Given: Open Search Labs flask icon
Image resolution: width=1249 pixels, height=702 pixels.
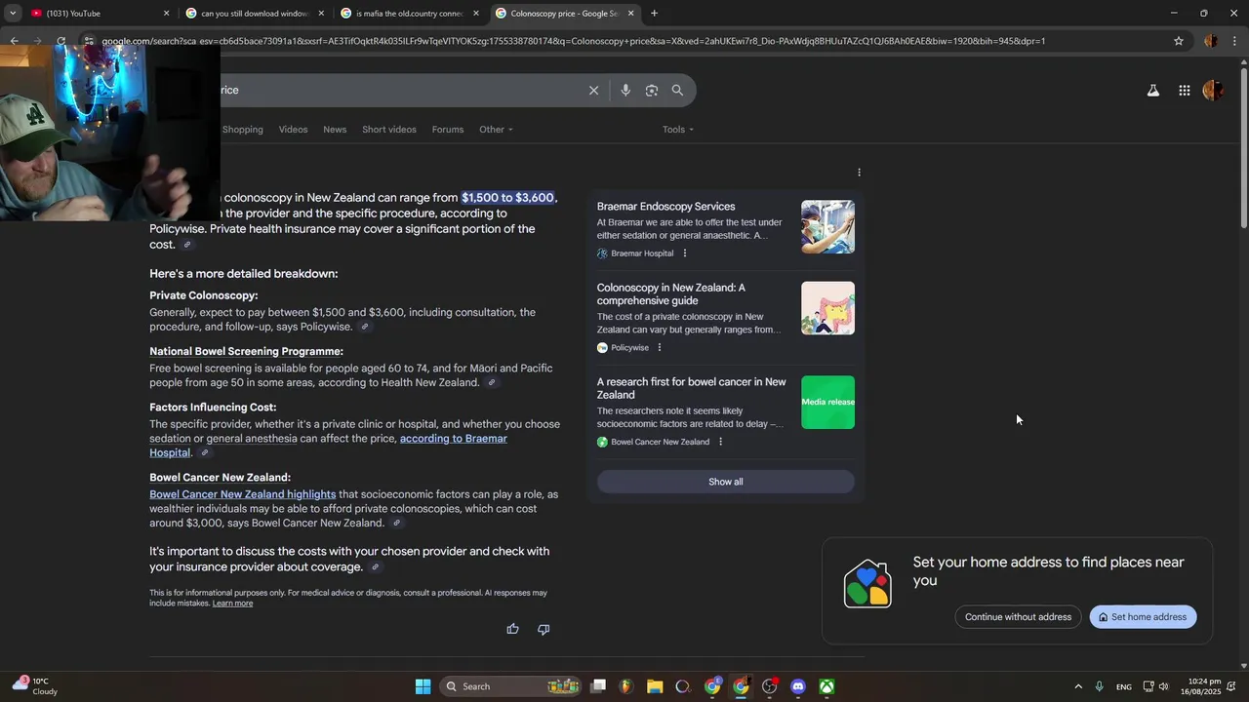Looking at the screenshot, I should click(1152, 91).
